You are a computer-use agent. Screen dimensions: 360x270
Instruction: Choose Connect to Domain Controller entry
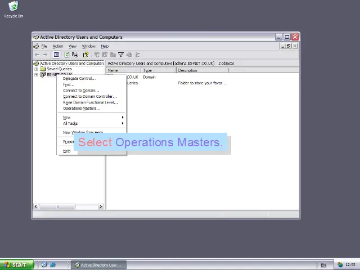coord(92,96)
